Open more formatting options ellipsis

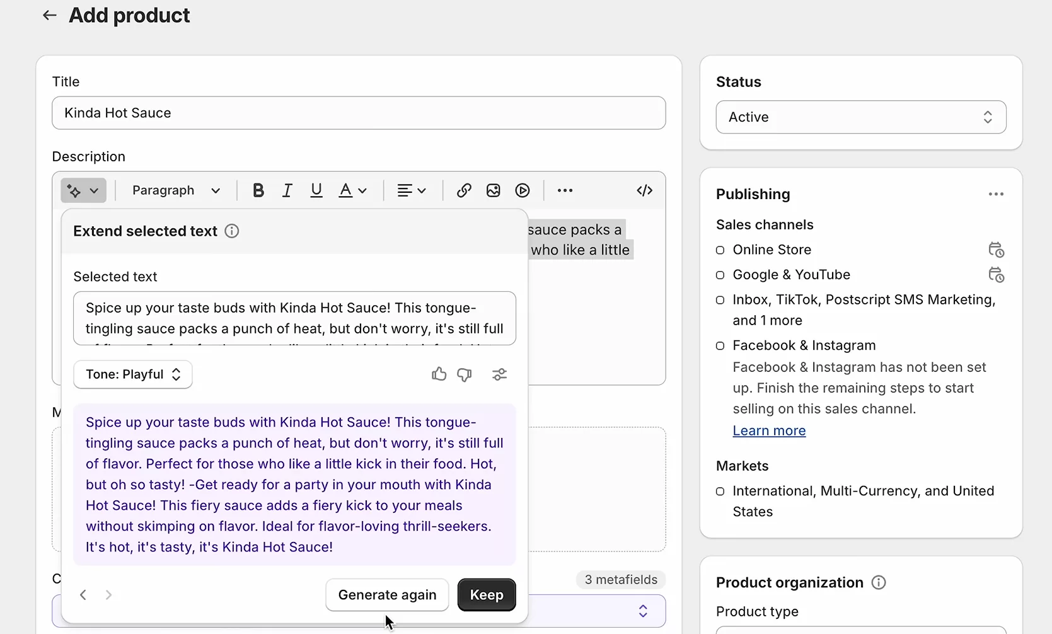click(x=565, y=190)
